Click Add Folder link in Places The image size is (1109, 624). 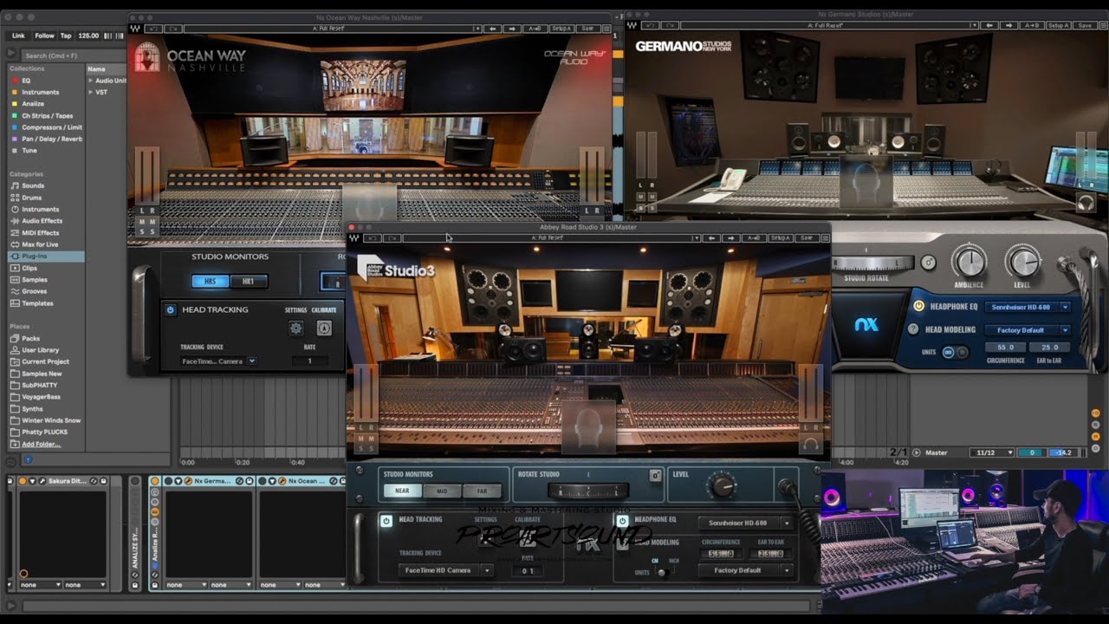tap(41, 444)
